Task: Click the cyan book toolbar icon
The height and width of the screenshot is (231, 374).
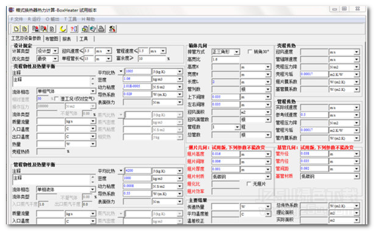Action: click(93, 29)
